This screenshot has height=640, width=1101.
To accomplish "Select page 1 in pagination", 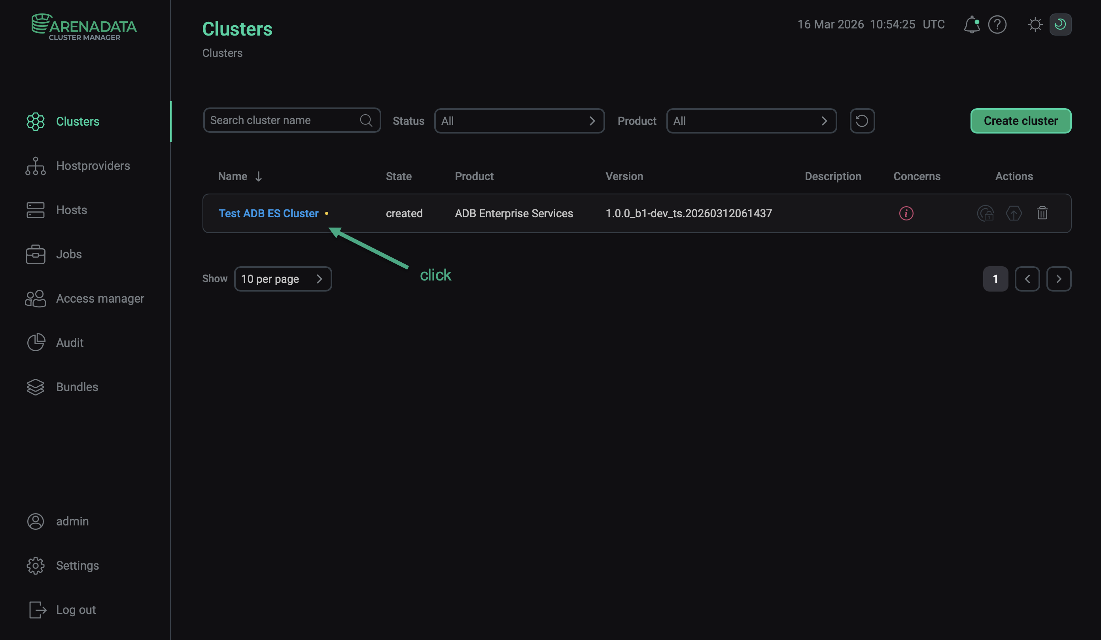I will (995, 279).
